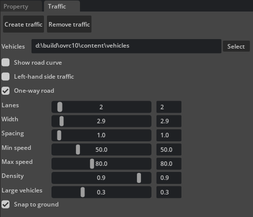Click the Vehicles path input field
Image resolution: width=253 pixels, height=217 pixels.
click(x=126, y=46)
